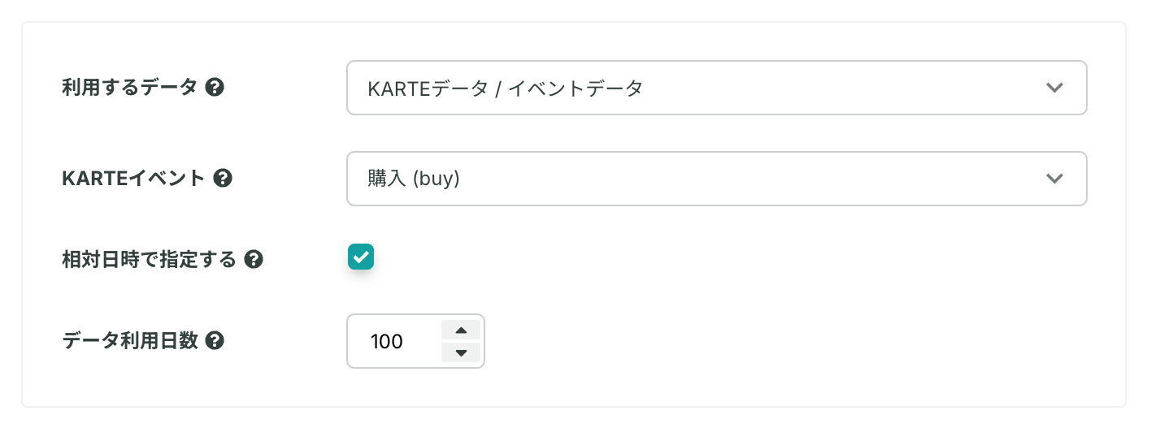Click chevron arrow of KARTEデータ selector

1054,88
